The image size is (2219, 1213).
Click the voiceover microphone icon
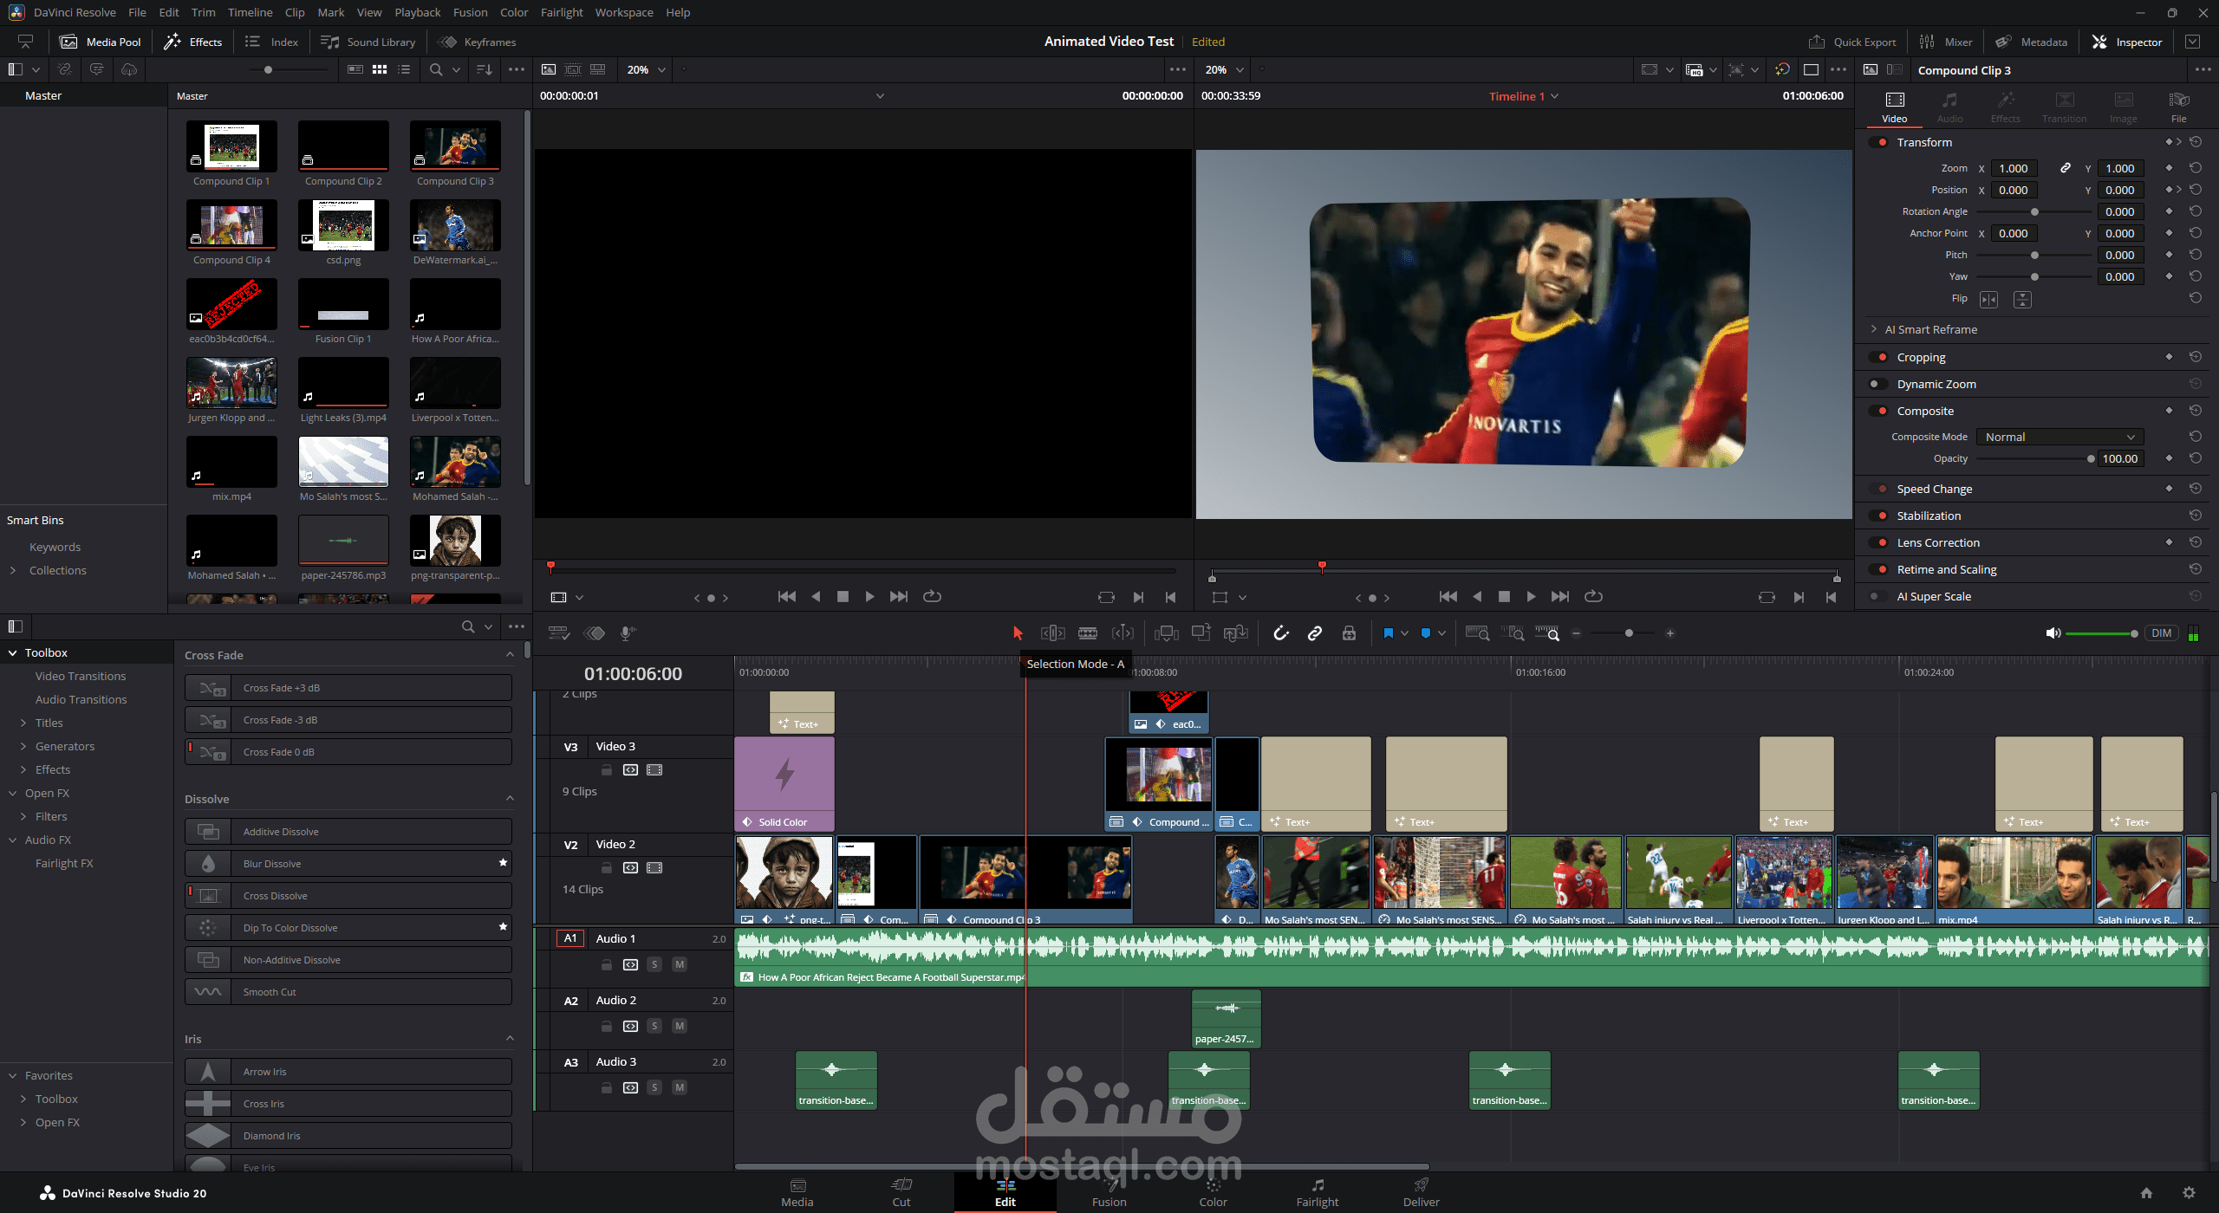pyautogui.click(x=628, y=633)
